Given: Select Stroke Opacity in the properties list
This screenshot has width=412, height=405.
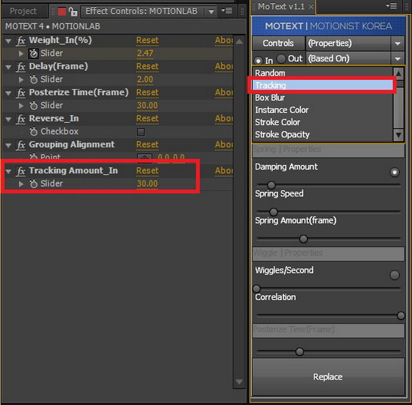Looking at the screenshot, I should [x=322, y=135].
